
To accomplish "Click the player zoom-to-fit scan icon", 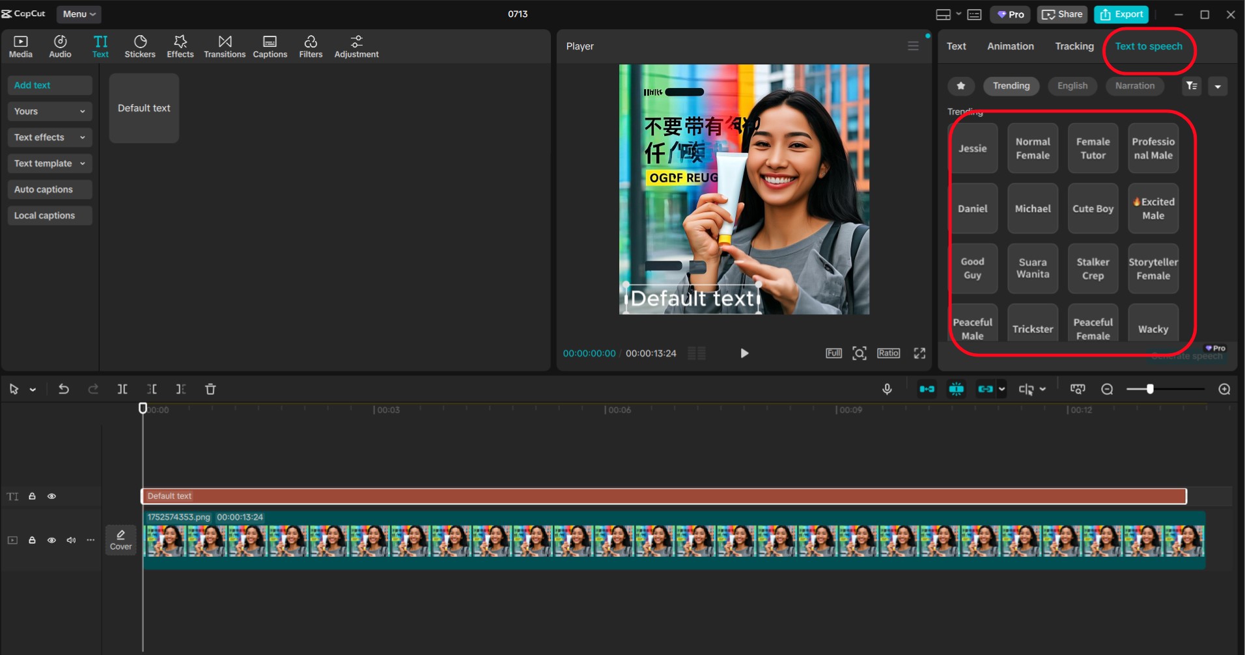I will pos(860,353).
